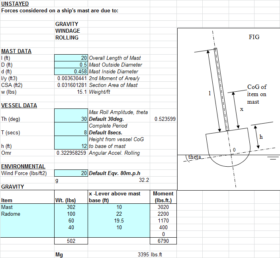
Task: Select the Mast Inside Diameter cell 0.458
Action: click(x=71, y=71)
